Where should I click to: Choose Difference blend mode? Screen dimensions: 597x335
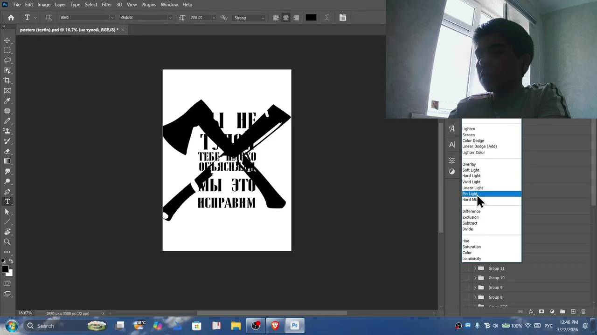pyautogui.click(x=491, y=212)
